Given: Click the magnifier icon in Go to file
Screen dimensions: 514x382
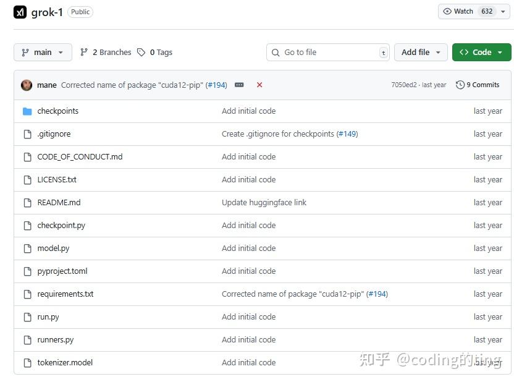Looking at the screenshot, I should tap(276, 53).
